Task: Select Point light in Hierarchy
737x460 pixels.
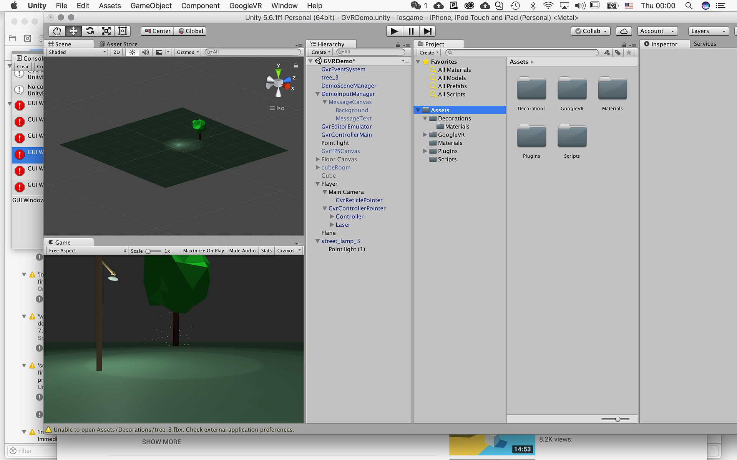Action: click(335, 143)
